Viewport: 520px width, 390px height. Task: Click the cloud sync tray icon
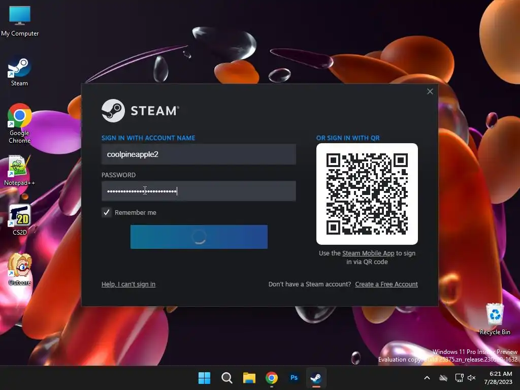point(443,378)
